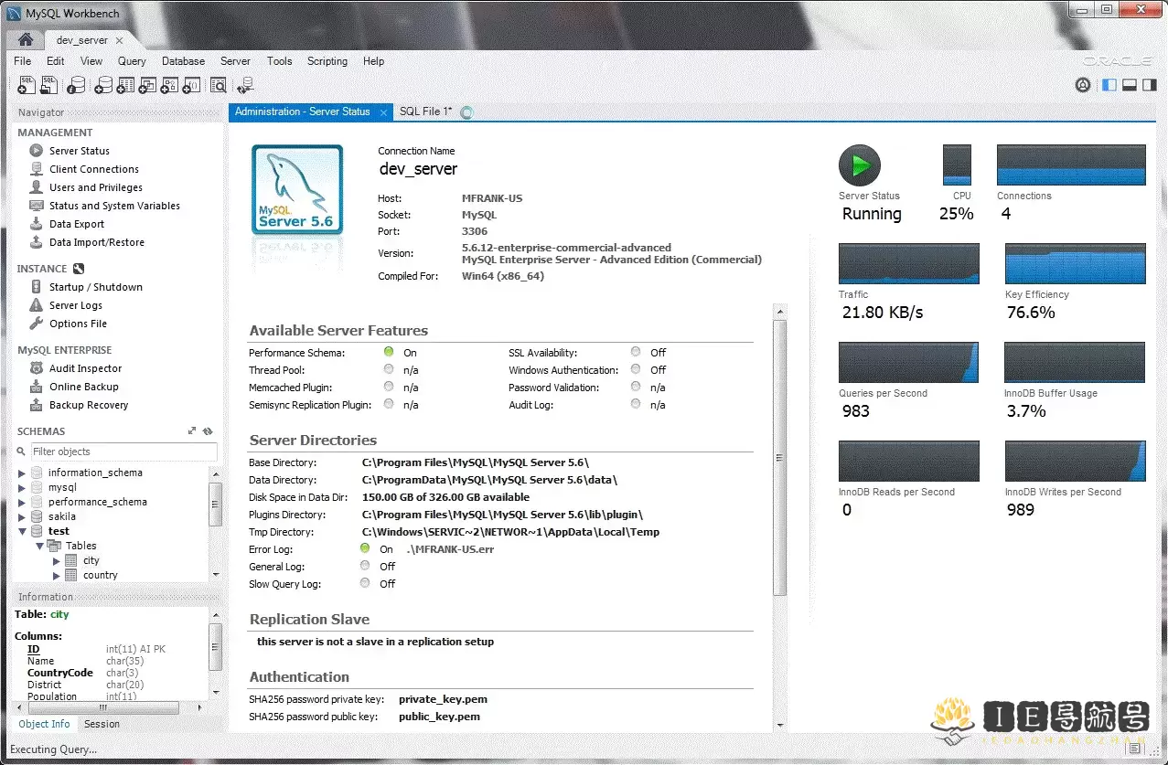
Task: Switch to the Session tab
Action: 102,724
